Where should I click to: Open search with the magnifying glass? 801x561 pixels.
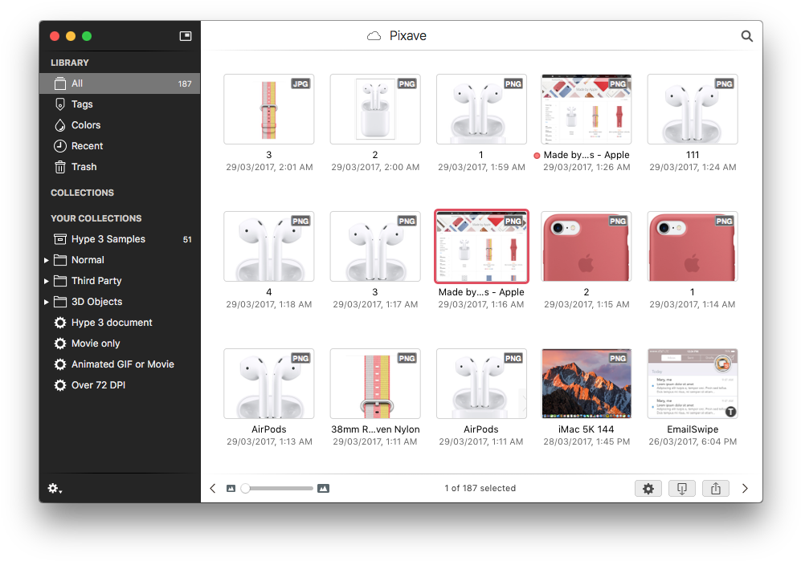click(x=746, y=35)
